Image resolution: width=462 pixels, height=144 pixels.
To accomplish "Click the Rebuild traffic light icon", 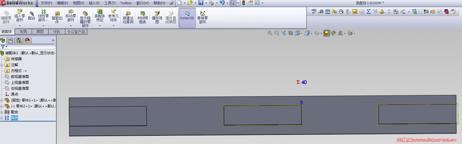I will [244, 3].
